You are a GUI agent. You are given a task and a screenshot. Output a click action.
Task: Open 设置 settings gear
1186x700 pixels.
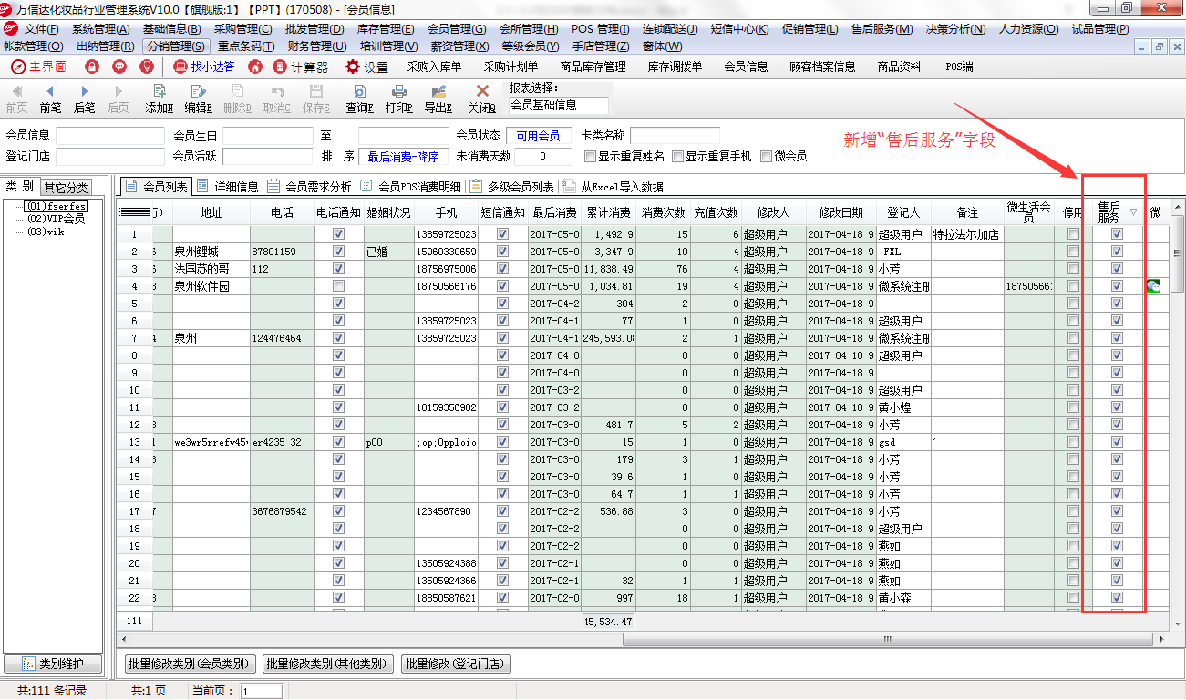pyautogui.click(x=366, y=67)
